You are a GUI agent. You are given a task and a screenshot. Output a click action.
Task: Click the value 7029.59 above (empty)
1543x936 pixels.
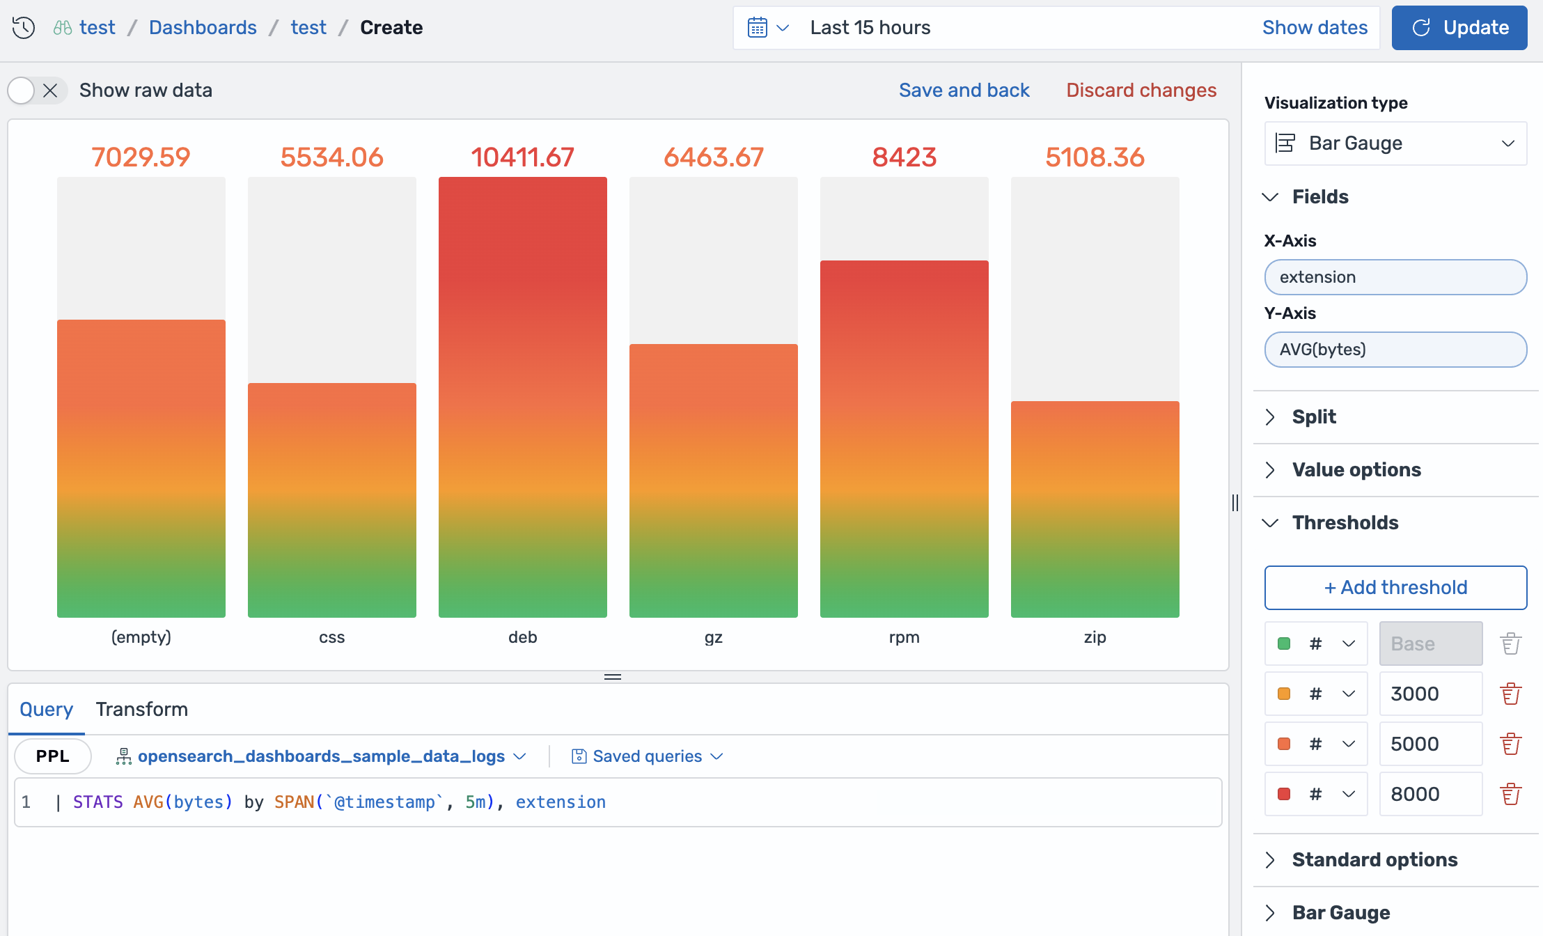tap(141, 157)
